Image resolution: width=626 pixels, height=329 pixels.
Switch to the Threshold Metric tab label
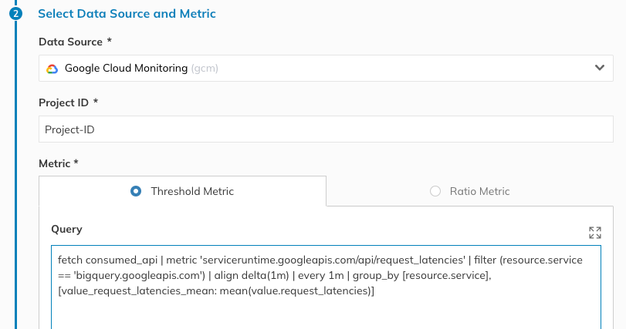pos(192,191)
